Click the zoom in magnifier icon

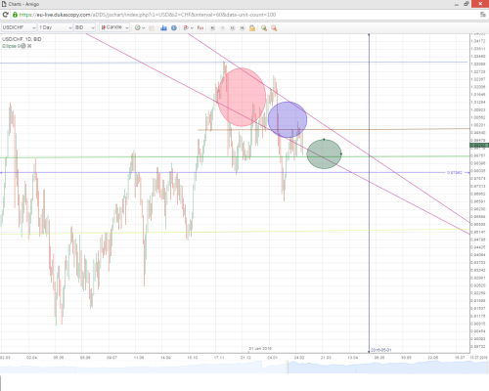coord(264,28)
